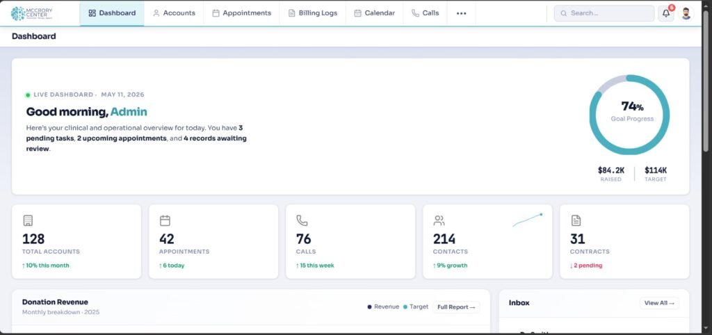Open the notifications bell icon
Viewport: 712px width, 335px height.
[666, 13]
